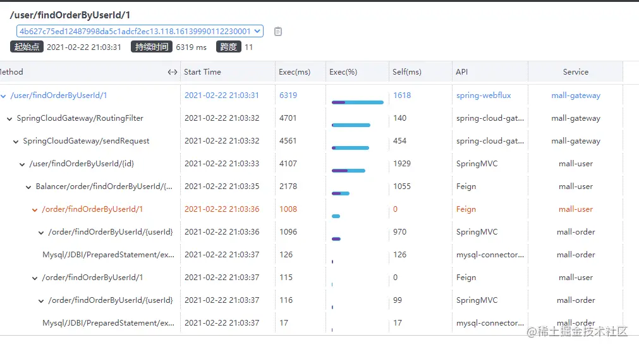Click Feign API cell in Balancer row
The width and height of the screenshot is (639, 349).
466,187
